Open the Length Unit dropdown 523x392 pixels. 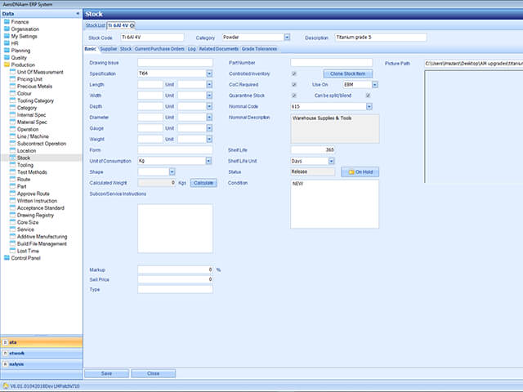[209, 85]
